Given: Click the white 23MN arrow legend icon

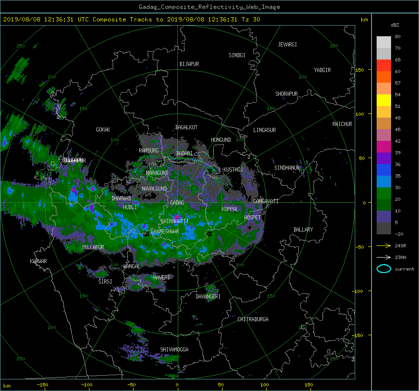Looking at the screenshot, I should coord(384,257).
